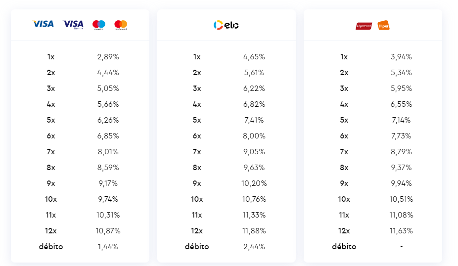The width and height of the screenshot is (458, 266).
Task: Select the 2,89% rate for 1x Visa
Action: click(x=108, y=57)
